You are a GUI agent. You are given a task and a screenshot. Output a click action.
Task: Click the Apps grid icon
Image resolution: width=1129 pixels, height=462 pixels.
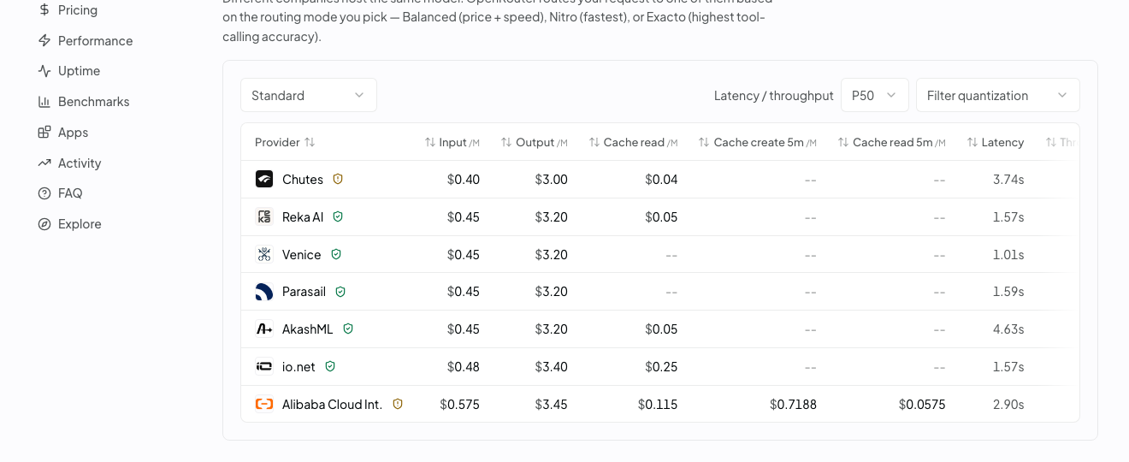(x=44, y=133)
